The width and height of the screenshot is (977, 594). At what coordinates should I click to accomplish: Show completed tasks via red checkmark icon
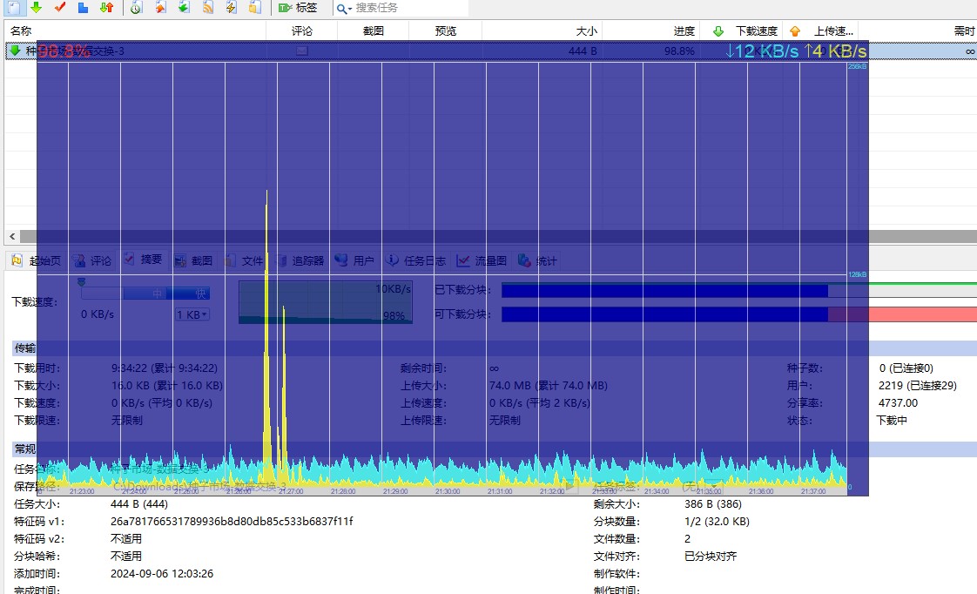click(x=60, y=8)
